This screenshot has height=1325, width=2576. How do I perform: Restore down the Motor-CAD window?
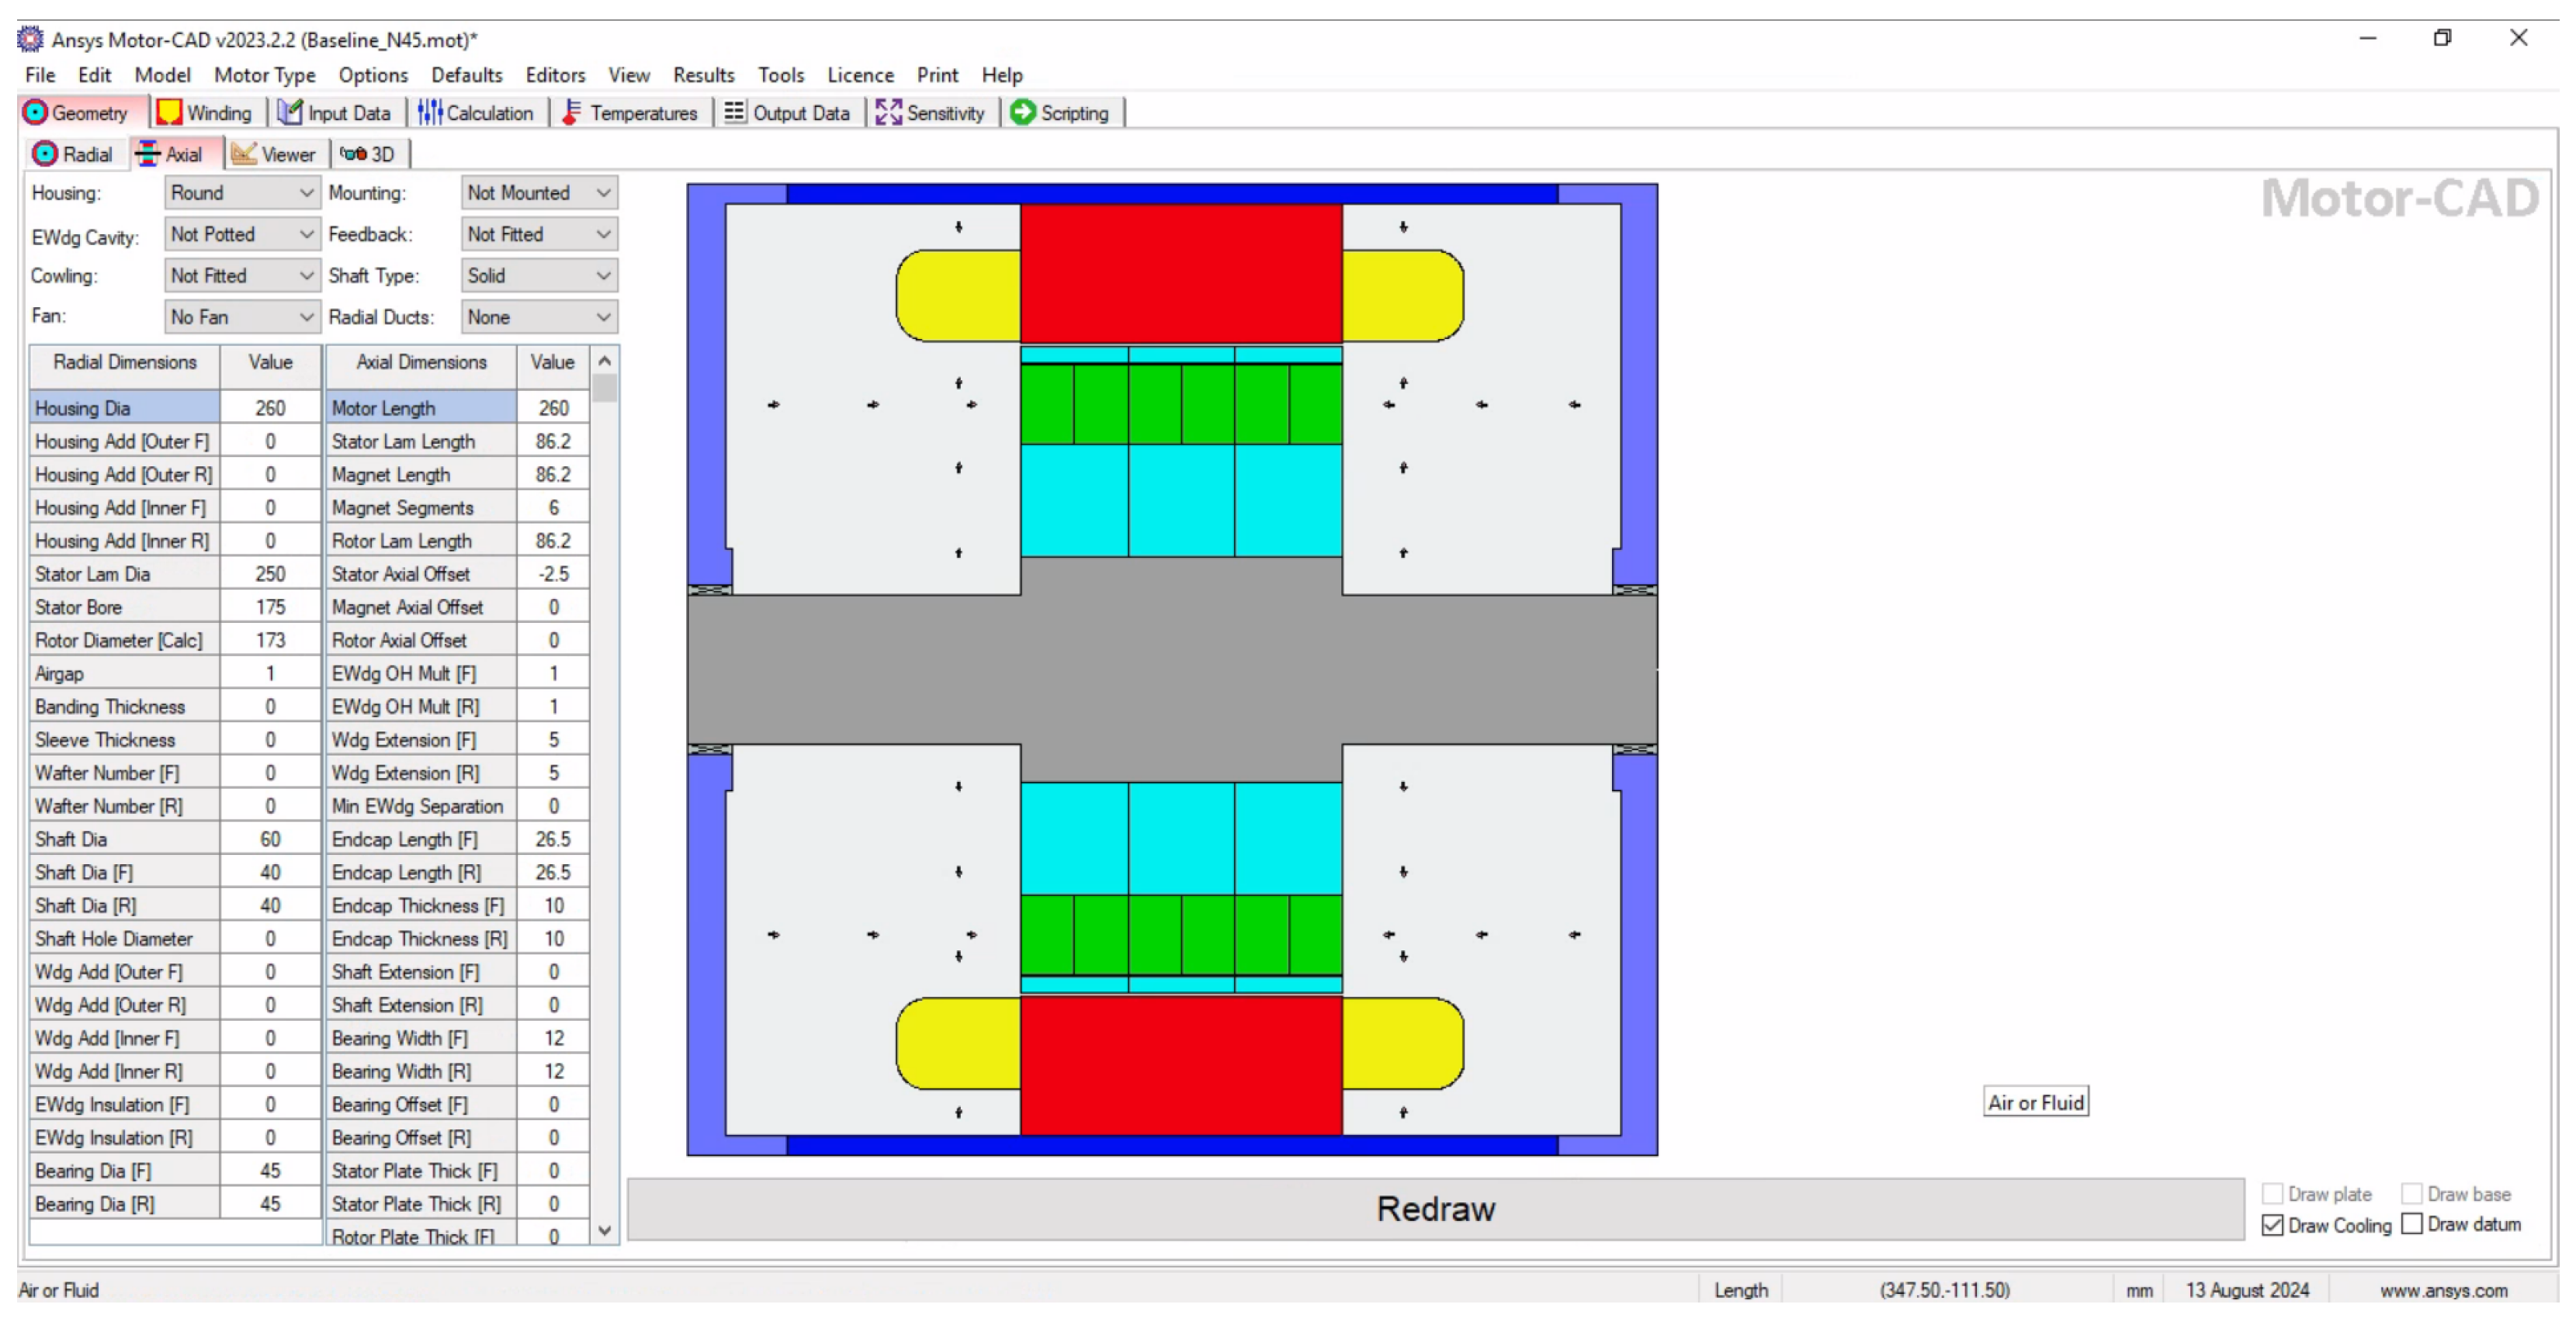[2442, 38]
